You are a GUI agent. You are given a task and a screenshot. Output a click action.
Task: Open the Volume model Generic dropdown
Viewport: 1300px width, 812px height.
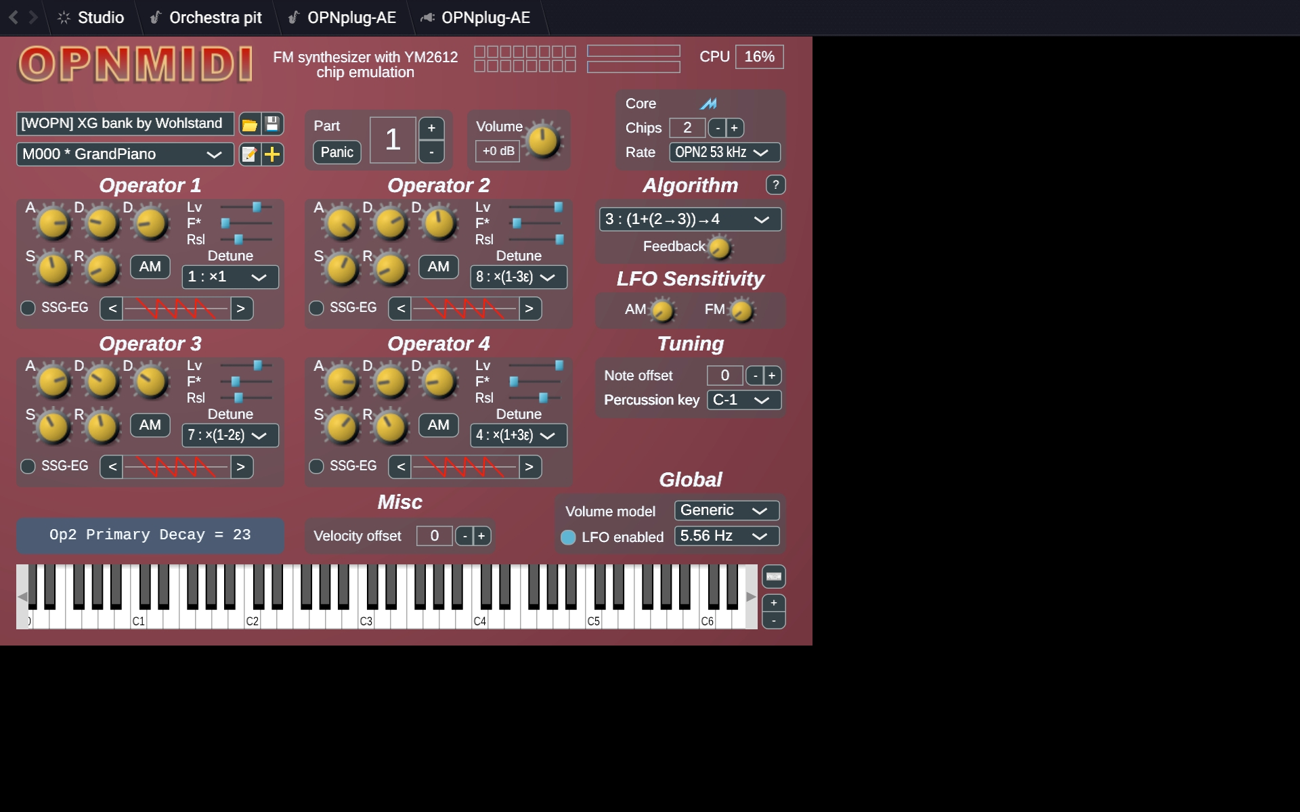(x=726, y=511)
